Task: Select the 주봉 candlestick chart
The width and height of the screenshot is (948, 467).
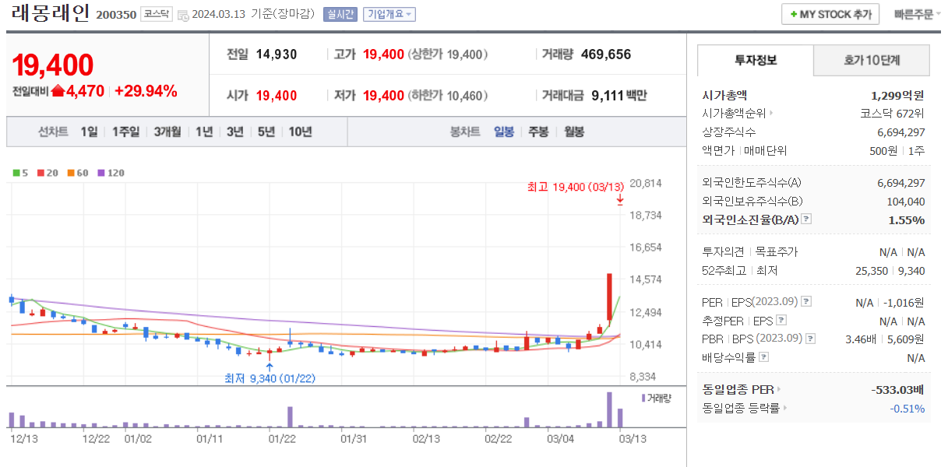Action: pyautogui.click(x=539, y=132)
